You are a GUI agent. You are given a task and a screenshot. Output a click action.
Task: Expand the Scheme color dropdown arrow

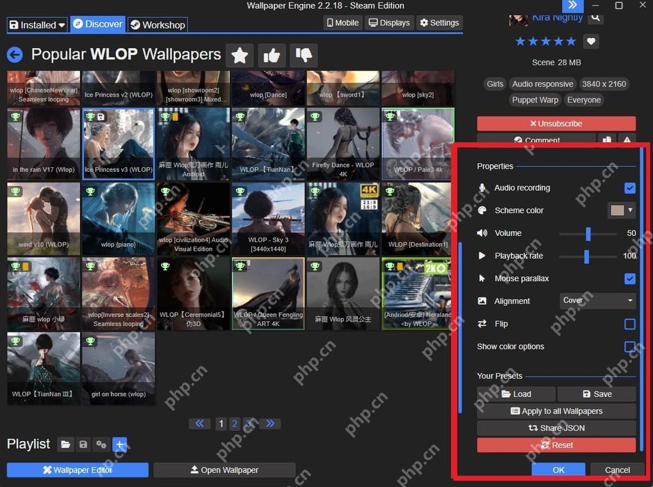(630, 211)
